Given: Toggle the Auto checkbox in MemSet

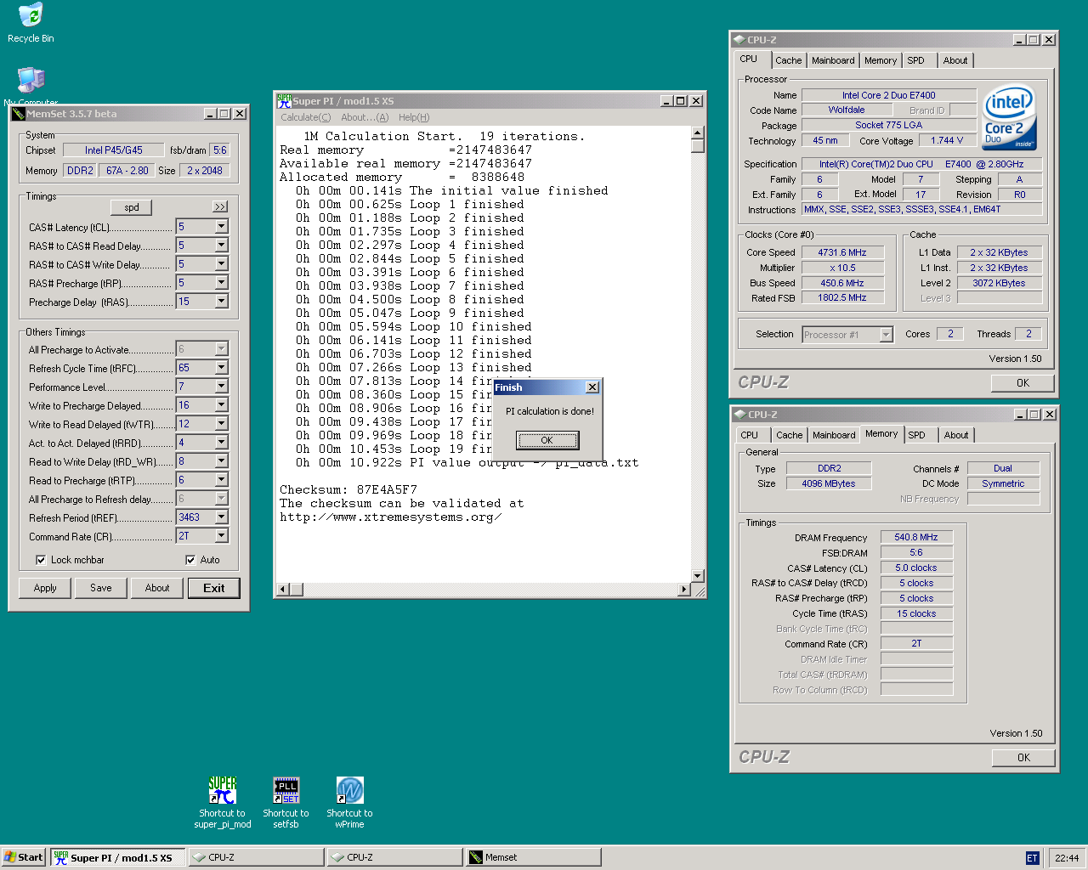Looking at the screenshot, I should [x=190, y=560].
